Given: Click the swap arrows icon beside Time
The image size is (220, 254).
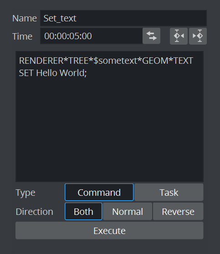Looking at the screenshot, I should 151,36.
